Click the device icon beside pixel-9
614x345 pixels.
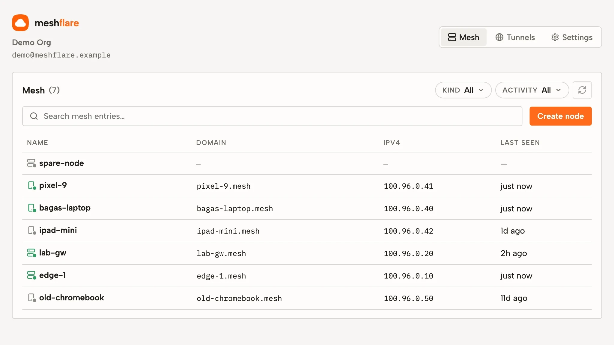click(x=31, y=186)
